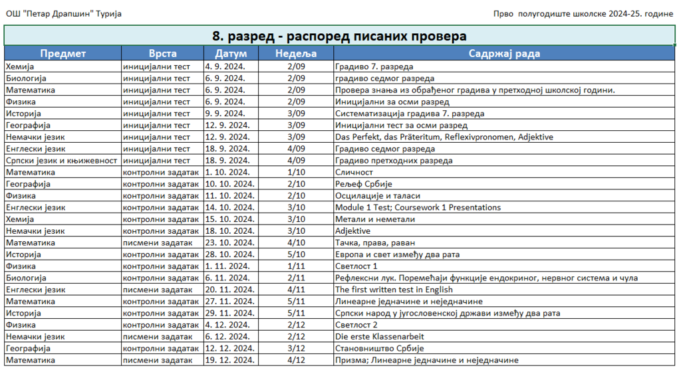Viewport: 681px width, 374px height.
Task: Click the 'Врста' column header
Action: (162, 54)
